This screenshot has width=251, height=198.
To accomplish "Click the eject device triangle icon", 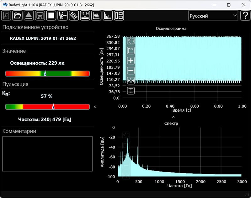I will click(29, 15).
